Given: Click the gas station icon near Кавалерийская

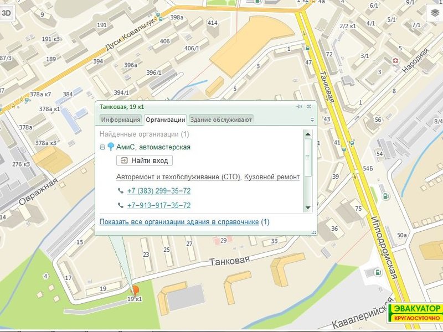Looking at the screenshot, I should coord(377,273).
